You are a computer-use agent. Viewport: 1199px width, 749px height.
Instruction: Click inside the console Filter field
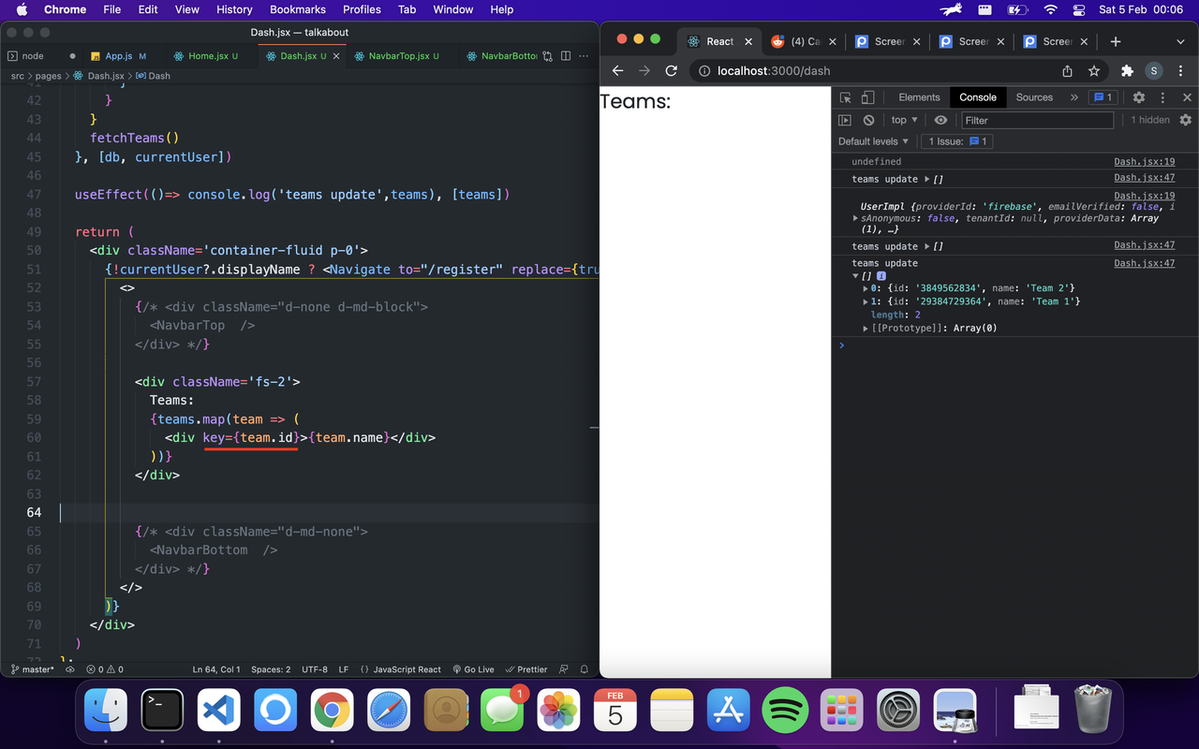pos(1037,120)
